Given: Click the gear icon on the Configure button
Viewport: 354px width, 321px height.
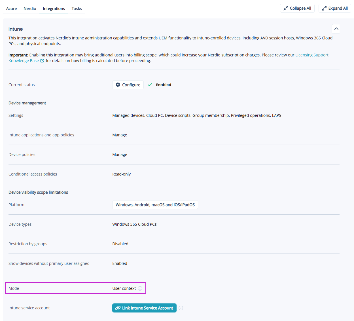Looking at the screenshot, I should pyautogui.click(x=118, y=85).
